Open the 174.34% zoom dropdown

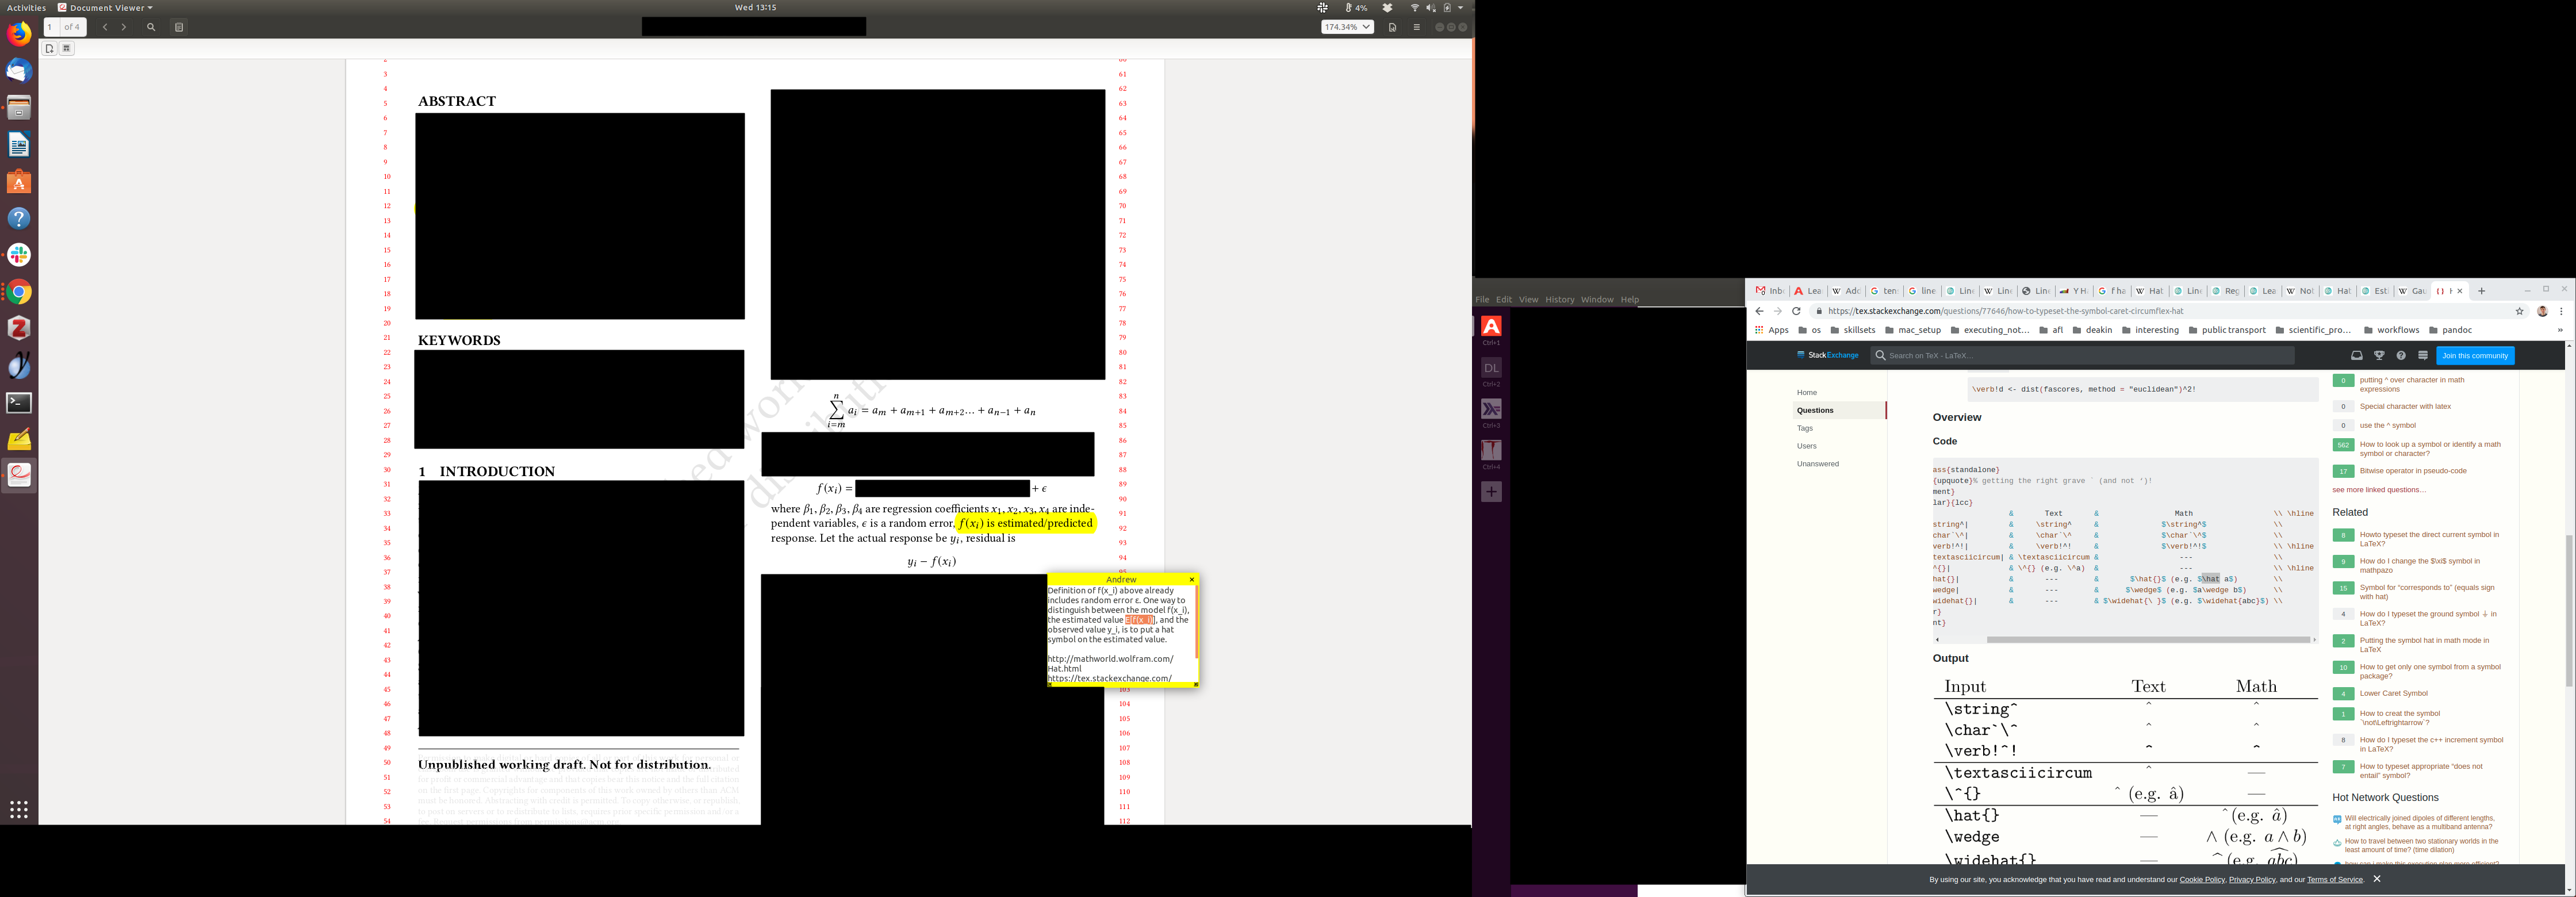(x=1347, y=27)
